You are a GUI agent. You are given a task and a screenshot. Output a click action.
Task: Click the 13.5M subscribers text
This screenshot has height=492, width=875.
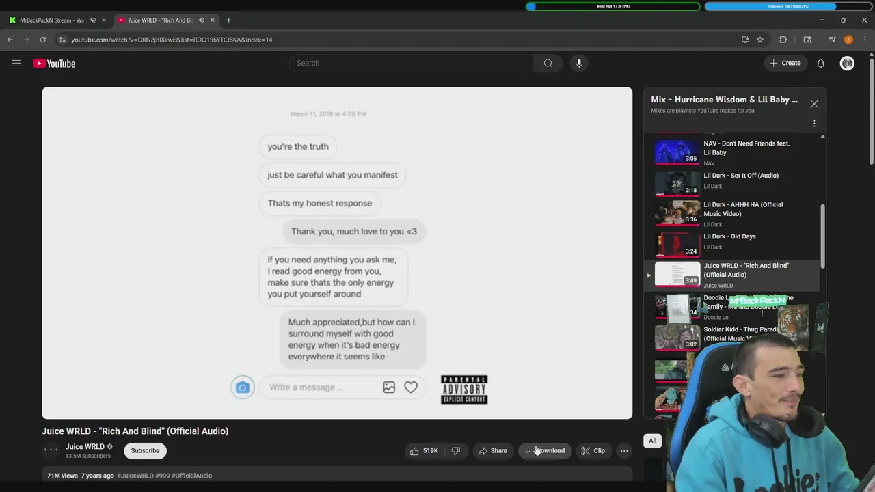pos(87,456)
